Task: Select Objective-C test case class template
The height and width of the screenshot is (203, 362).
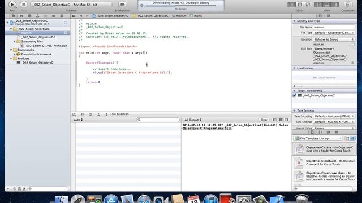Action: [324, 176]
